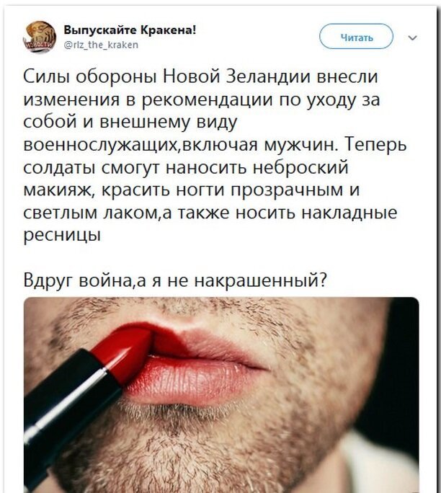
Task: Open the attached photo of lips
Action: pyautogui.click(x=221, y=395)
